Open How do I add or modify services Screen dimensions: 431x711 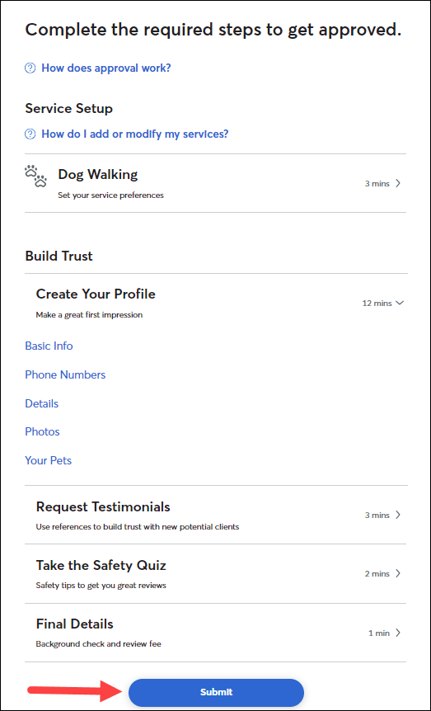coord(135,134)
